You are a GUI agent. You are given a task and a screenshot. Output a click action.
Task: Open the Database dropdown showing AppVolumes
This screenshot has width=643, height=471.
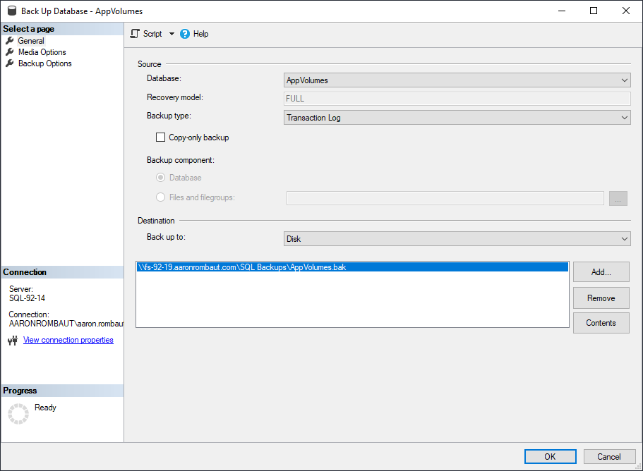[x=457, y=80]
